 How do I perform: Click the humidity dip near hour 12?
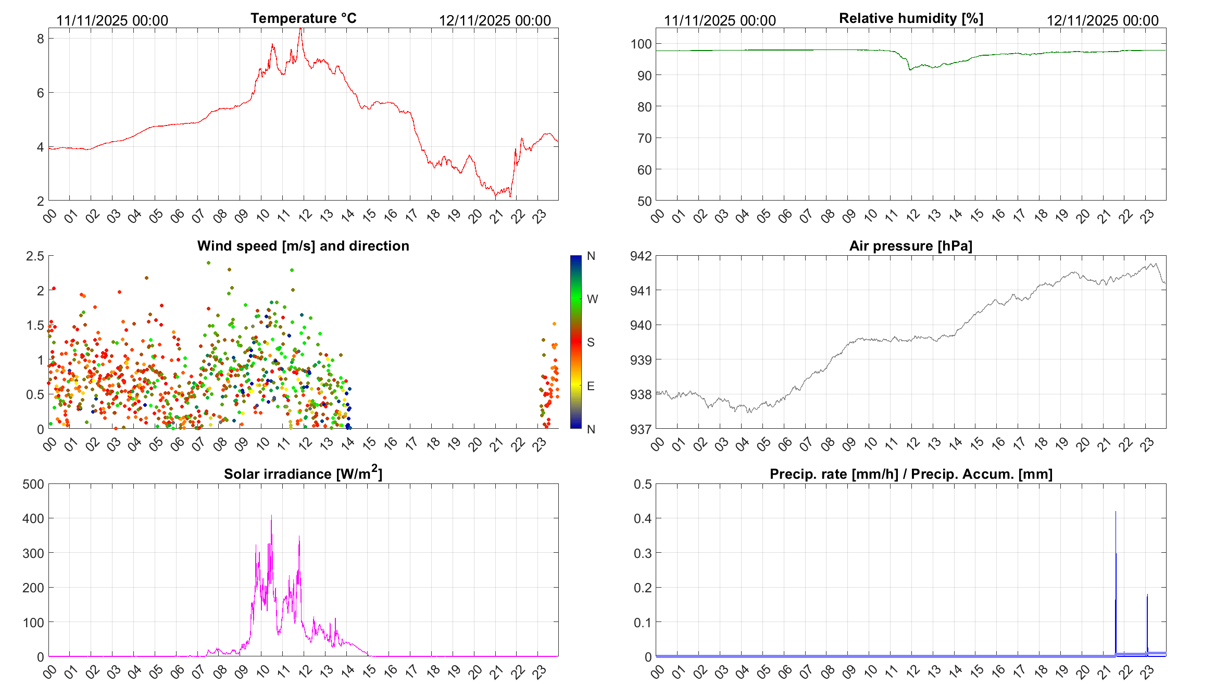point(910,69)
